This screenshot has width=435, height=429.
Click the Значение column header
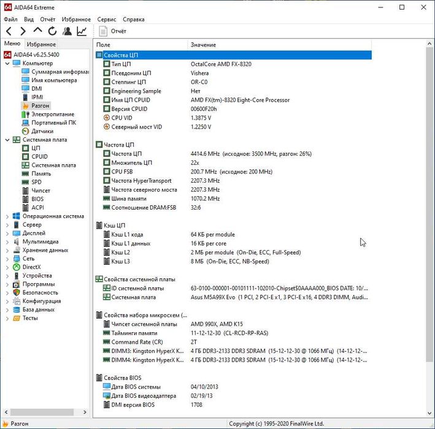click(x=280, y=45)
